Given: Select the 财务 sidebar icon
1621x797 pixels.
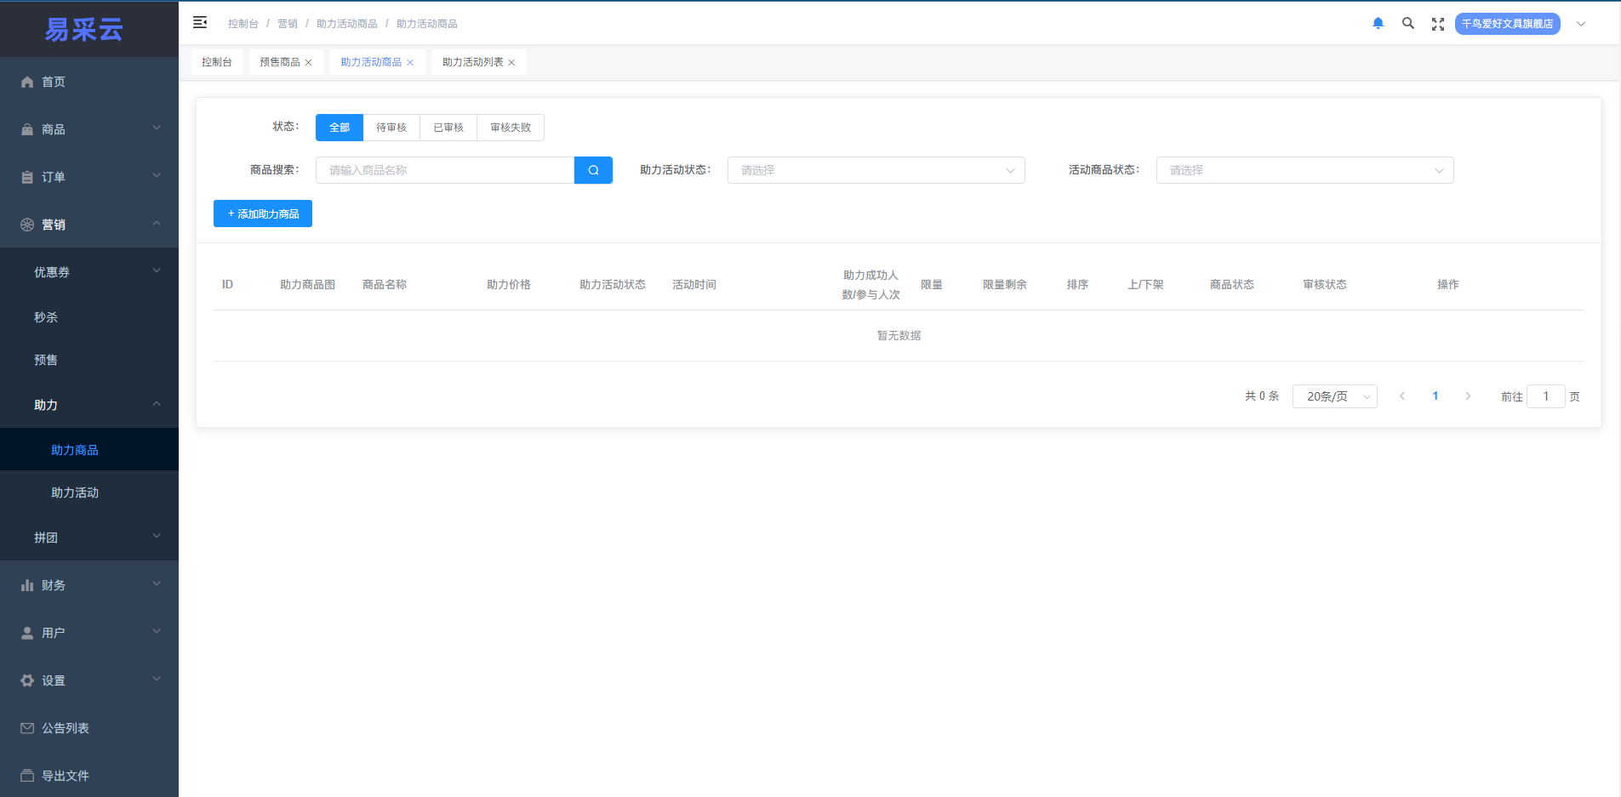Looking at the screenshot, I should coord(28,584).
